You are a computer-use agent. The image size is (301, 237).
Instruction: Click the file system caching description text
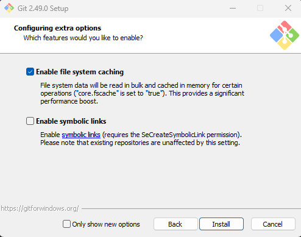(x=142, y=93)
